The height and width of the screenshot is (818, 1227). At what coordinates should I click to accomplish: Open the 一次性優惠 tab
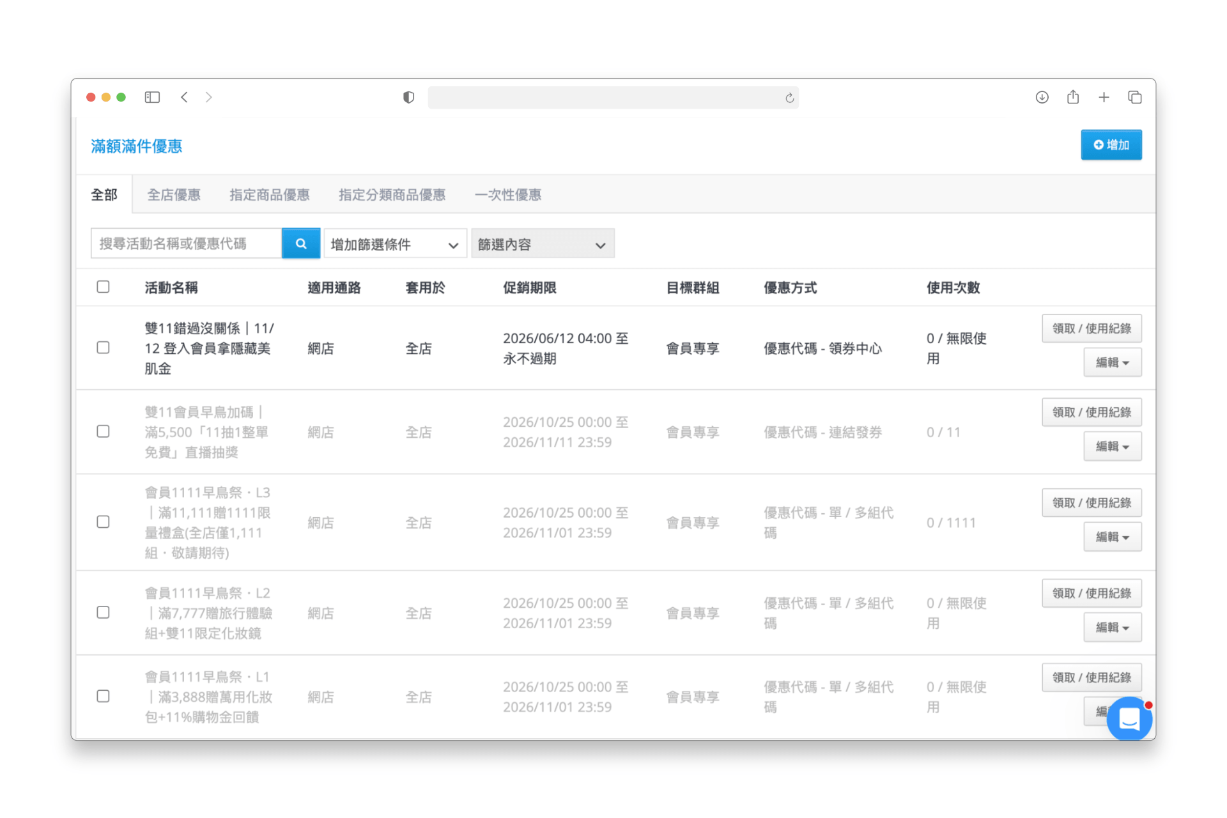(x=507, y=194)
